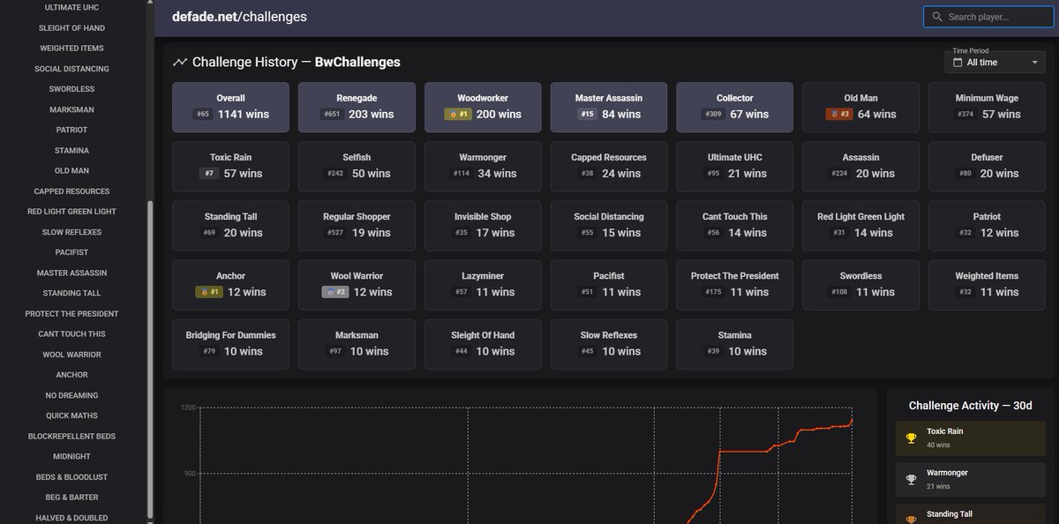Select the Bridging For Dummies card
The image size is (1059, 524).
(x=230, y=343)
